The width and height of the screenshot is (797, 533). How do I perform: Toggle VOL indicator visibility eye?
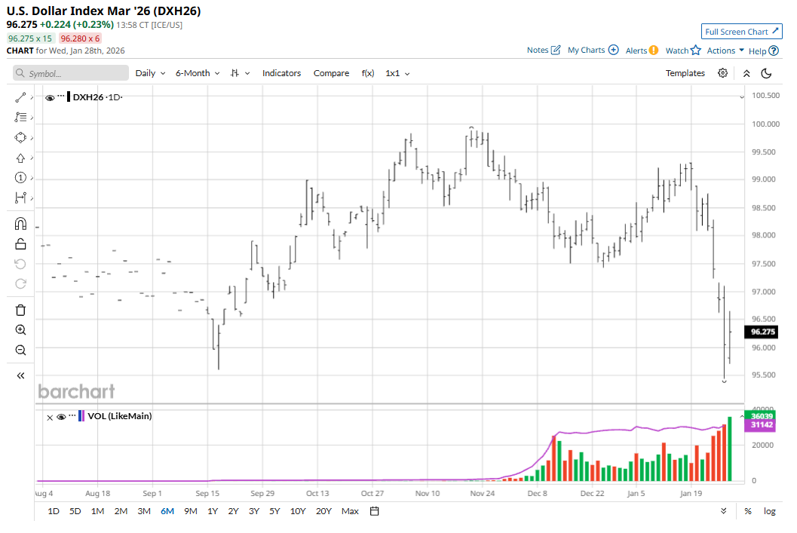point(61,417)
